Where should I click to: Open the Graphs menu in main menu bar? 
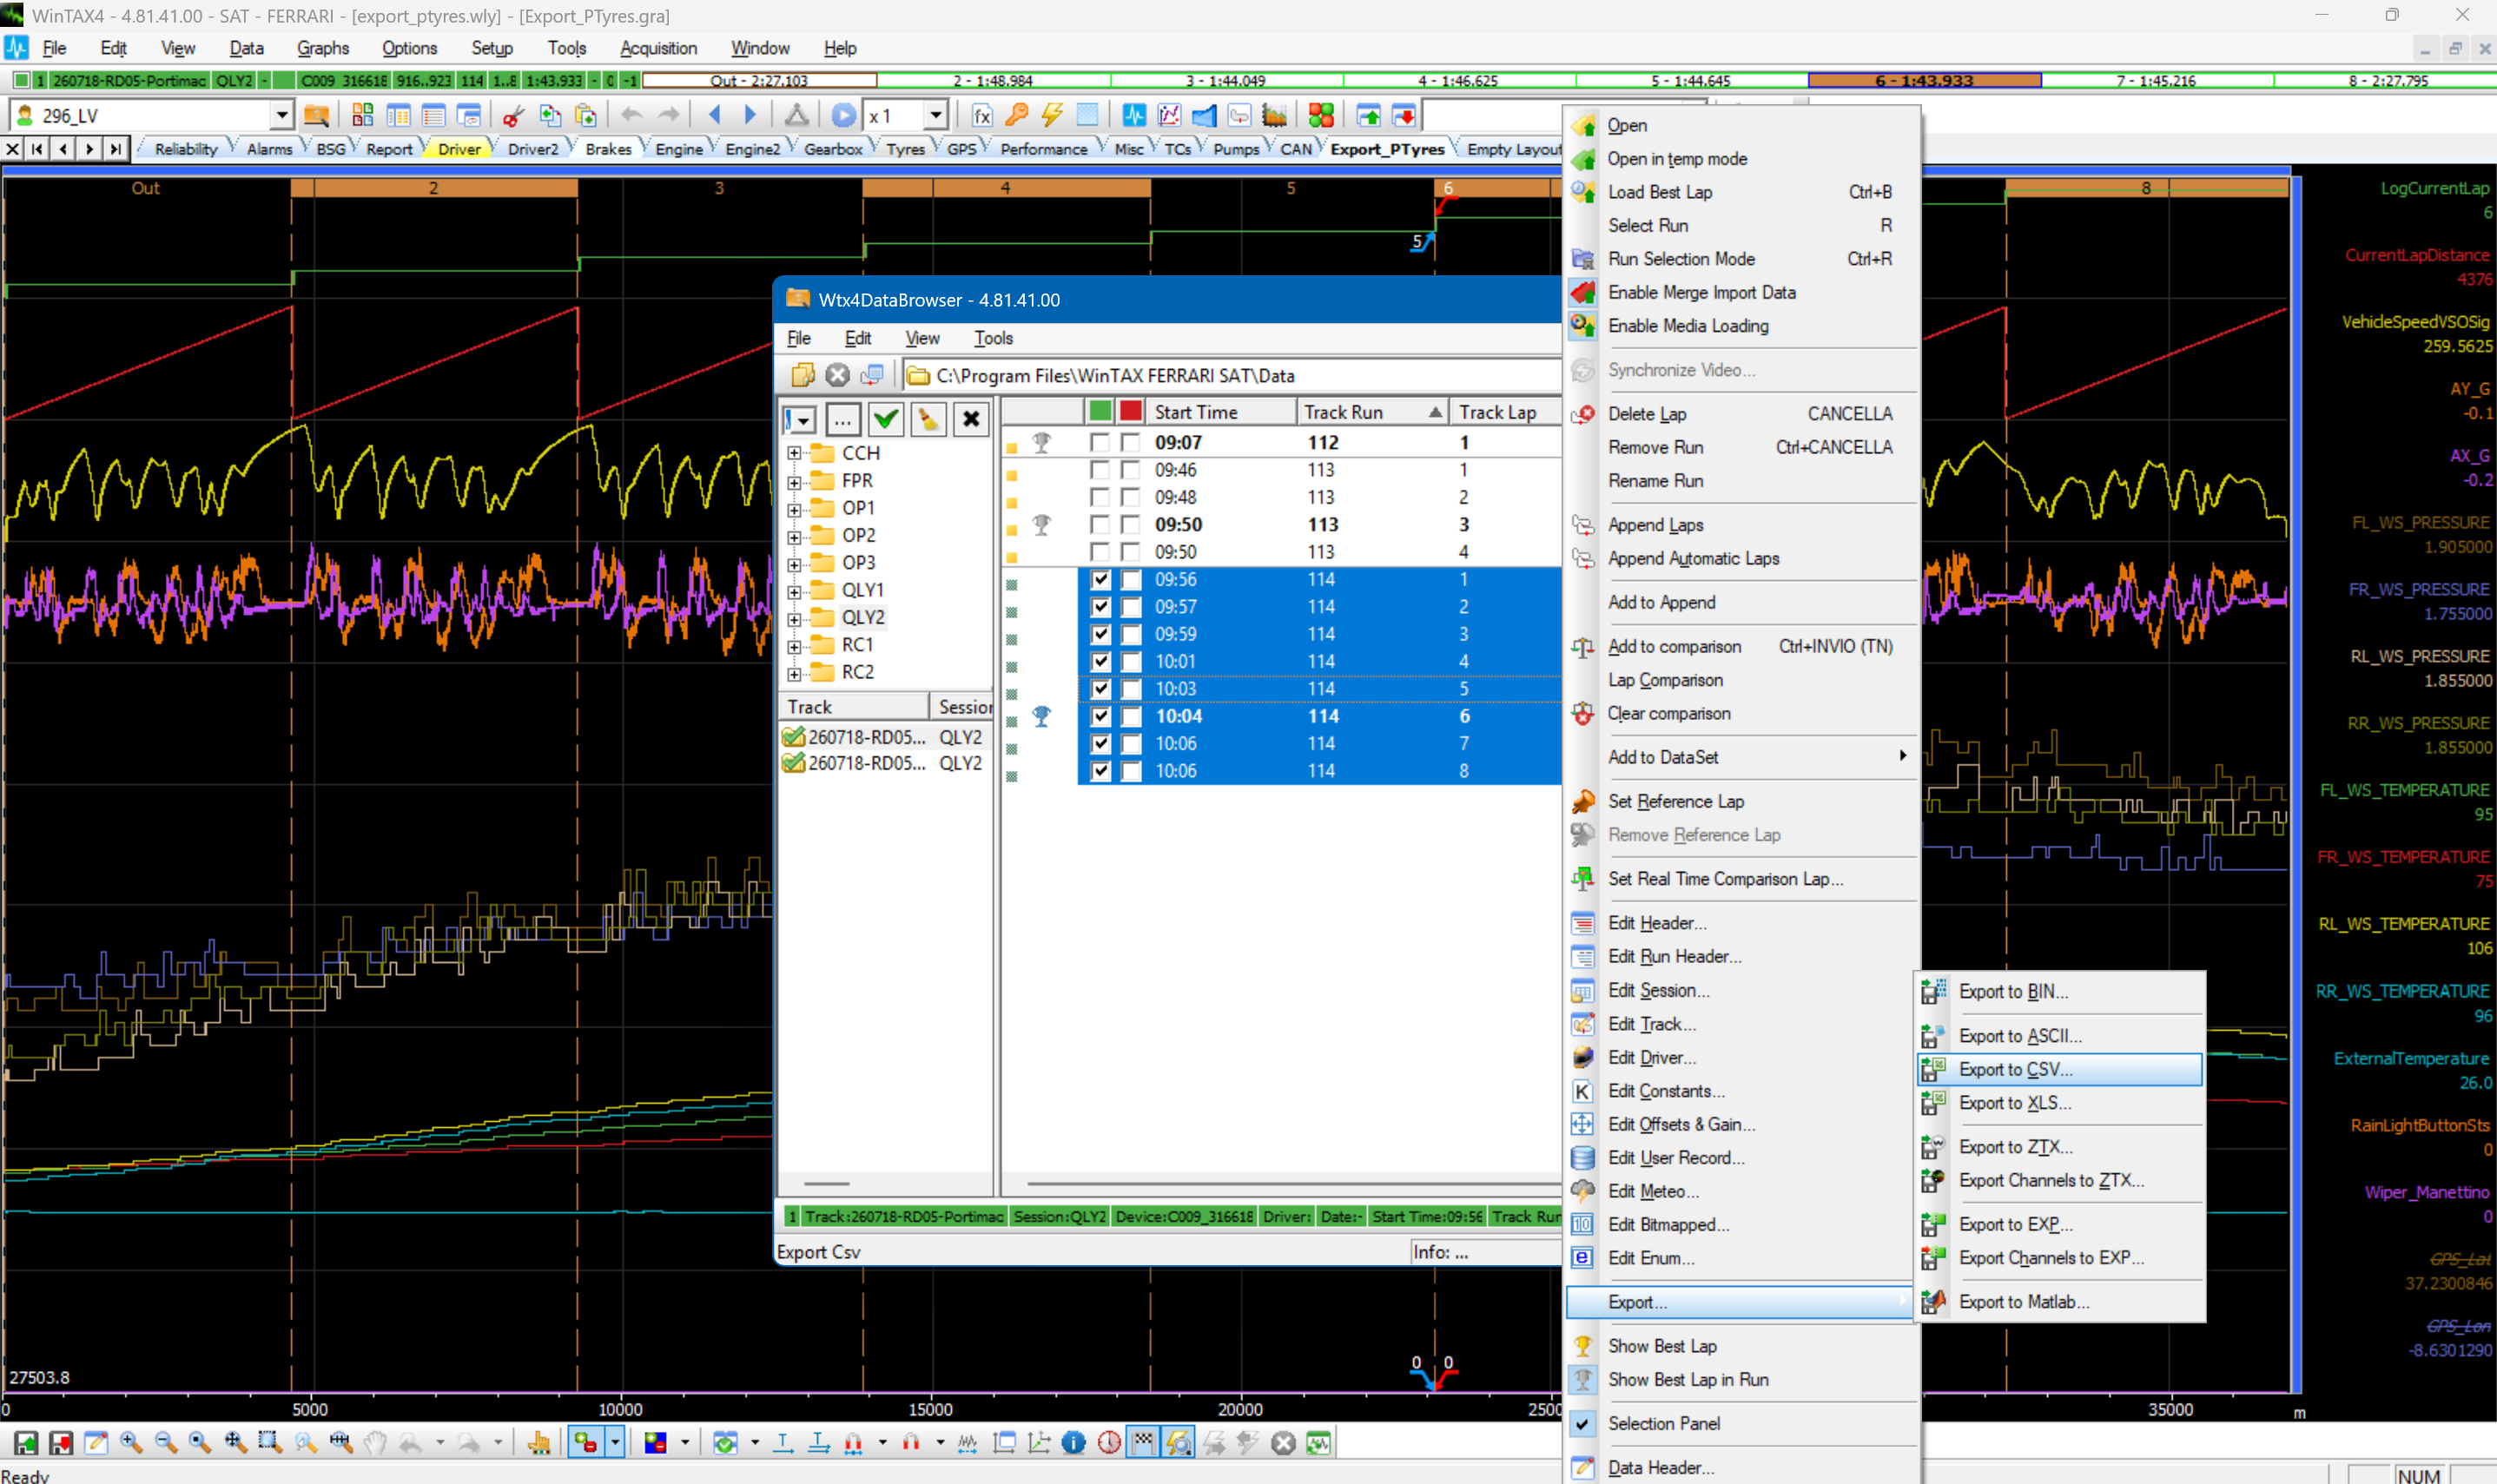322,48
